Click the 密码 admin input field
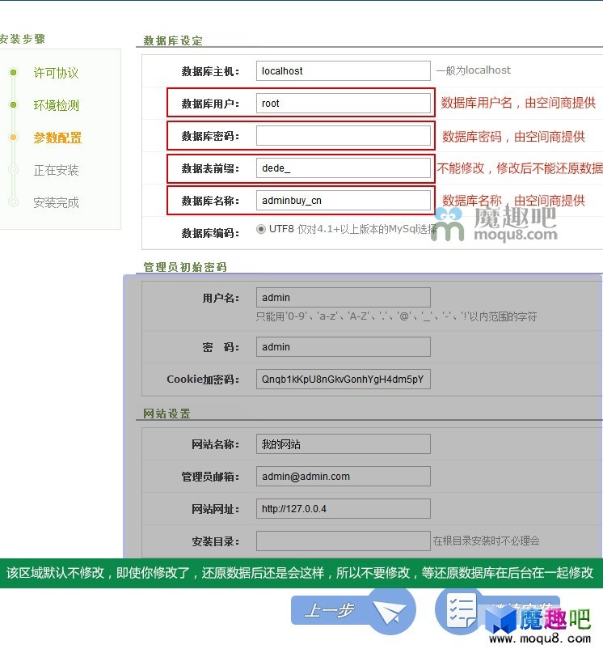Screen dimensions: 603x649 [x=343, y=347]
